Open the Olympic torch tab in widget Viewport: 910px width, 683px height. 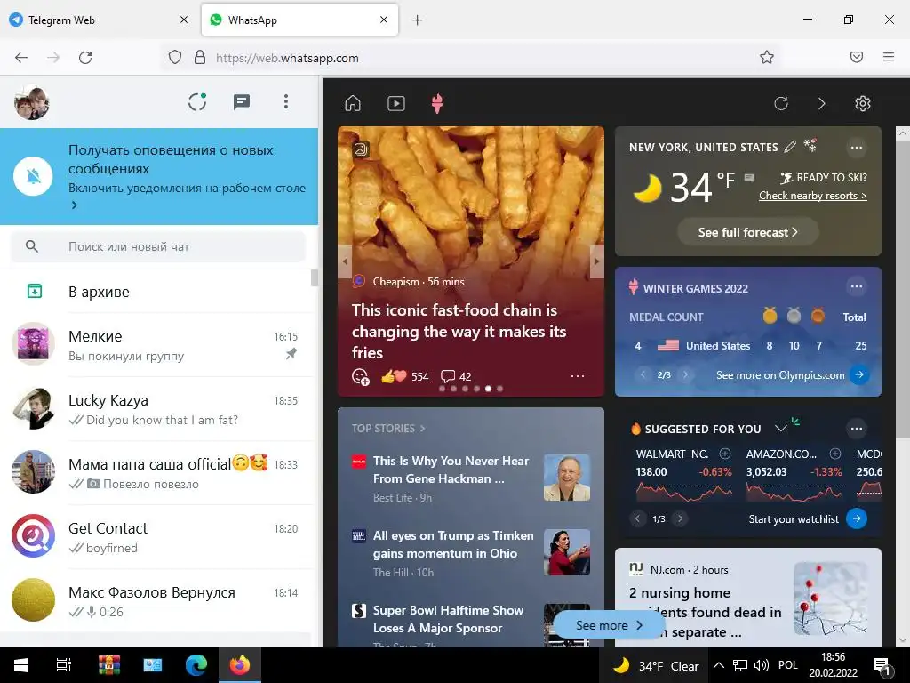point(437,104)
